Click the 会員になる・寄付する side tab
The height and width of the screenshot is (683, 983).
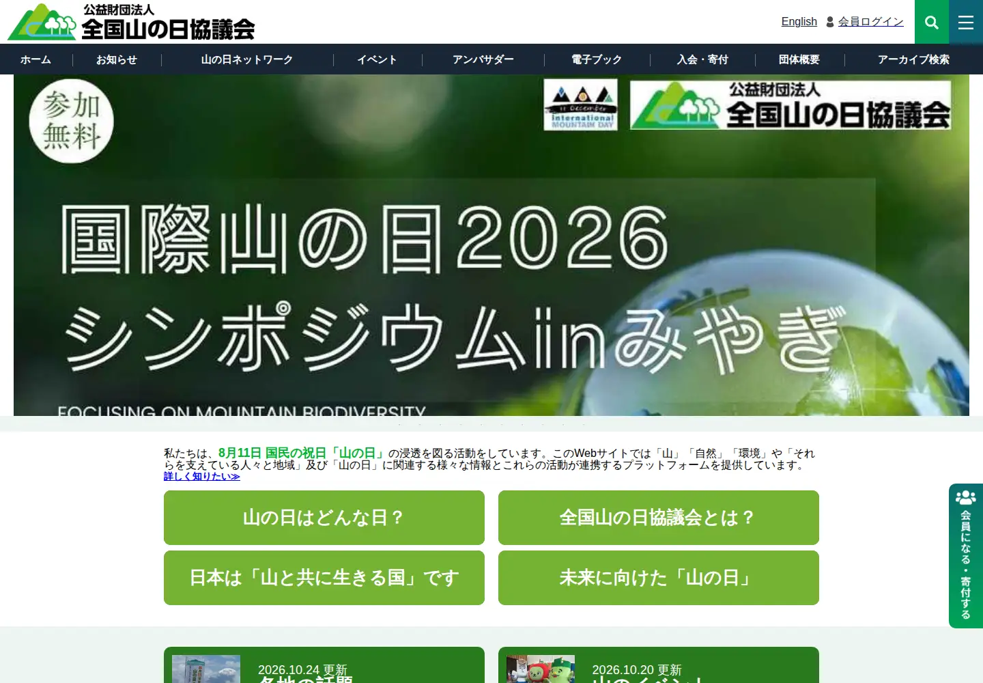966,556
